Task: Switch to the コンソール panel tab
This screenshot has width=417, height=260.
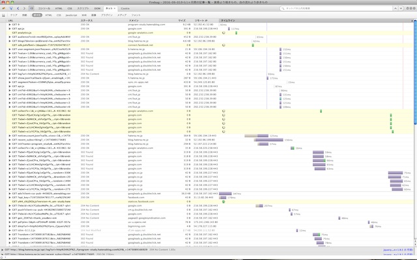Action: click(44, 8)
